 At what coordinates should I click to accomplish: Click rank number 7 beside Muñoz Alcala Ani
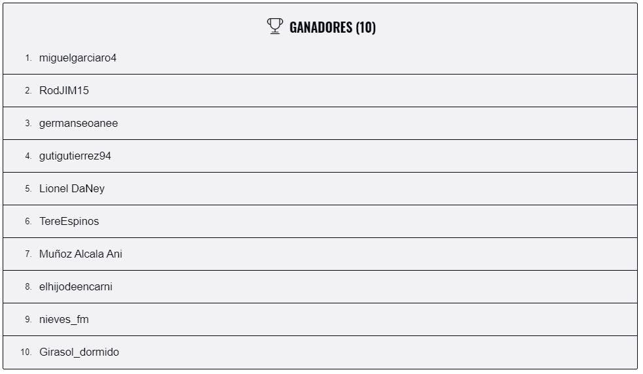pyautogui.click(x=28, y=254)
